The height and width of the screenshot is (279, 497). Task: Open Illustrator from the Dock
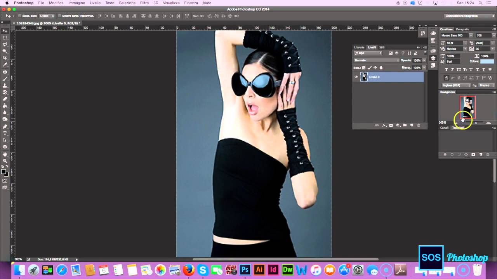pos(259,270)
